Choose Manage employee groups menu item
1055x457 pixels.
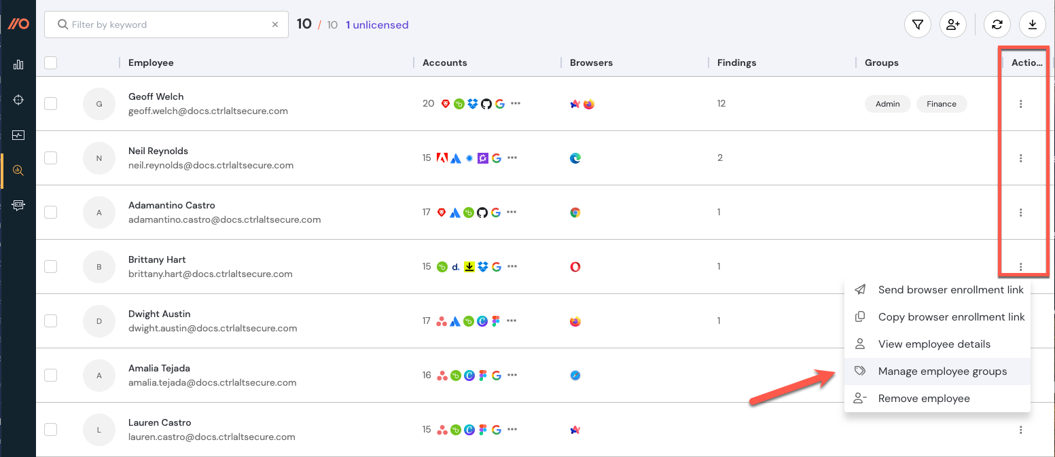[942, 371]
